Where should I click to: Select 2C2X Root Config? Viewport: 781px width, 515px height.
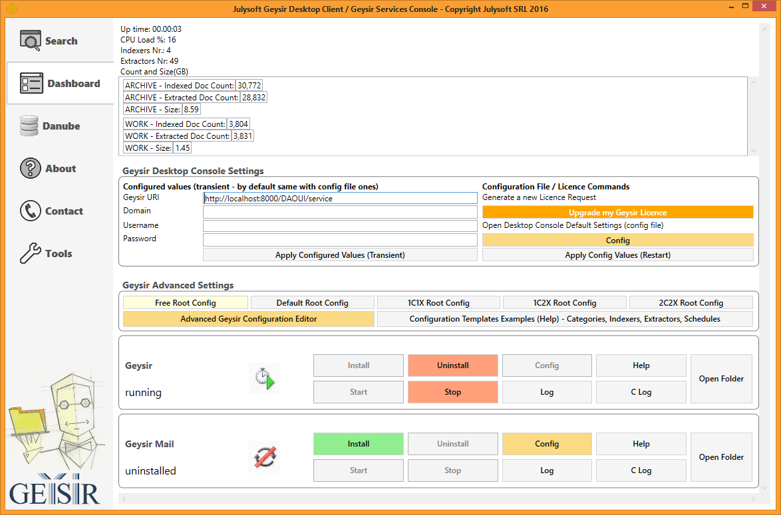[691, 302]
